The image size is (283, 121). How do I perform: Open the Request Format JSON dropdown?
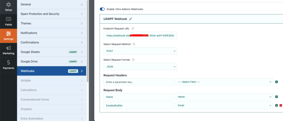click(x=140, y=67)
